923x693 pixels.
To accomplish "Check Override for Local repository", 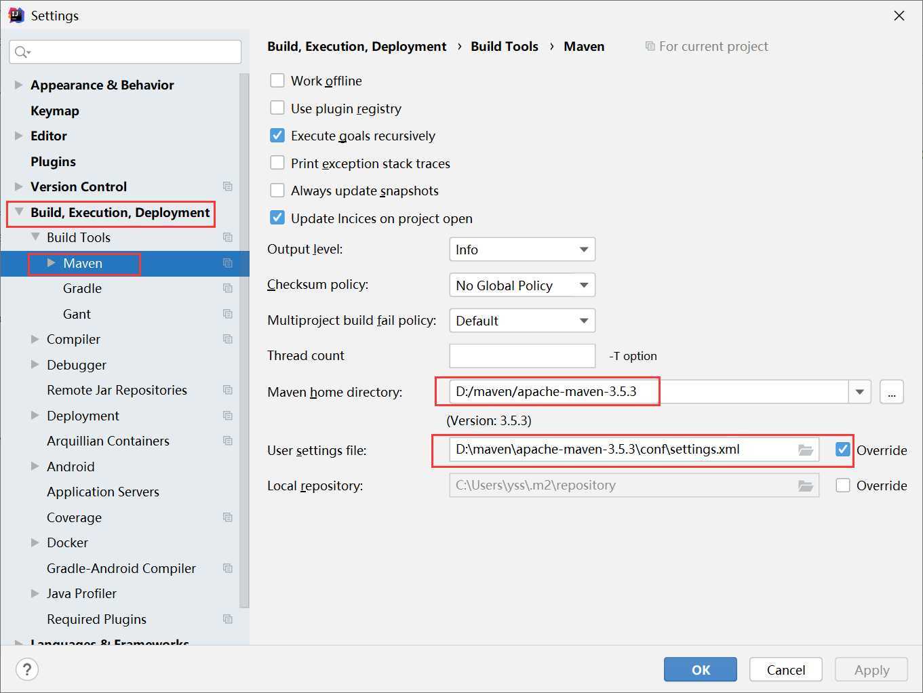I will [843, 486].
